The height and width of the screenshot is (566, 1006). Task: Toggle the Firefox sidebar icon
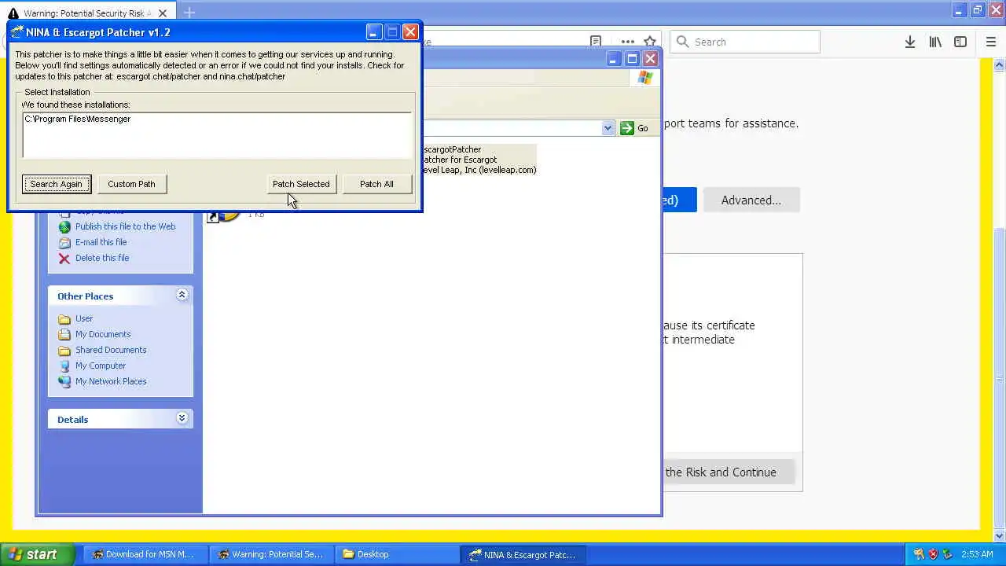pyautogui.click(x=960, y=42)
